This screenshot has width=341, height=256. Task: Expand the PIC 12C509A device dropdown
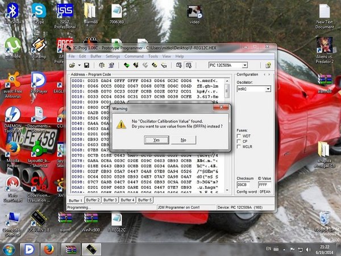pos(245,65)
